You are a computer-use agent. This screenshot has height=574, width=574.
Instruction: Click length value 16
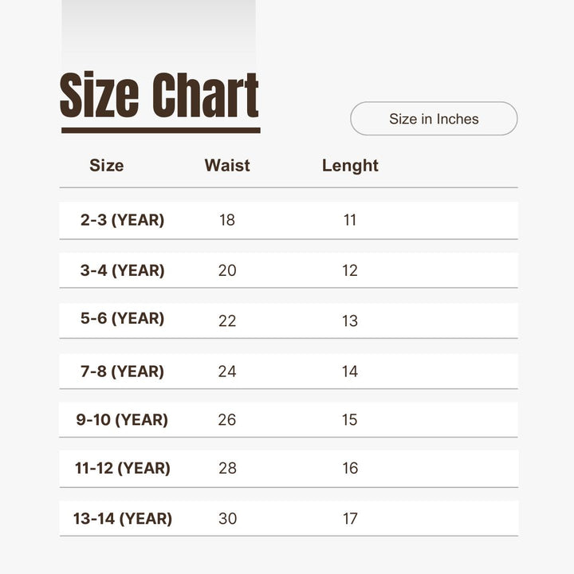coord(350,469)
